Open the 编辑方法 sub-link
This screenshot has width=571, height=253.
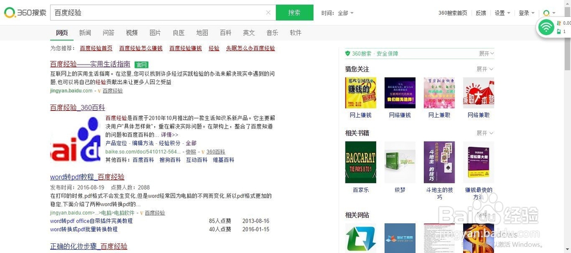point(143,143)
